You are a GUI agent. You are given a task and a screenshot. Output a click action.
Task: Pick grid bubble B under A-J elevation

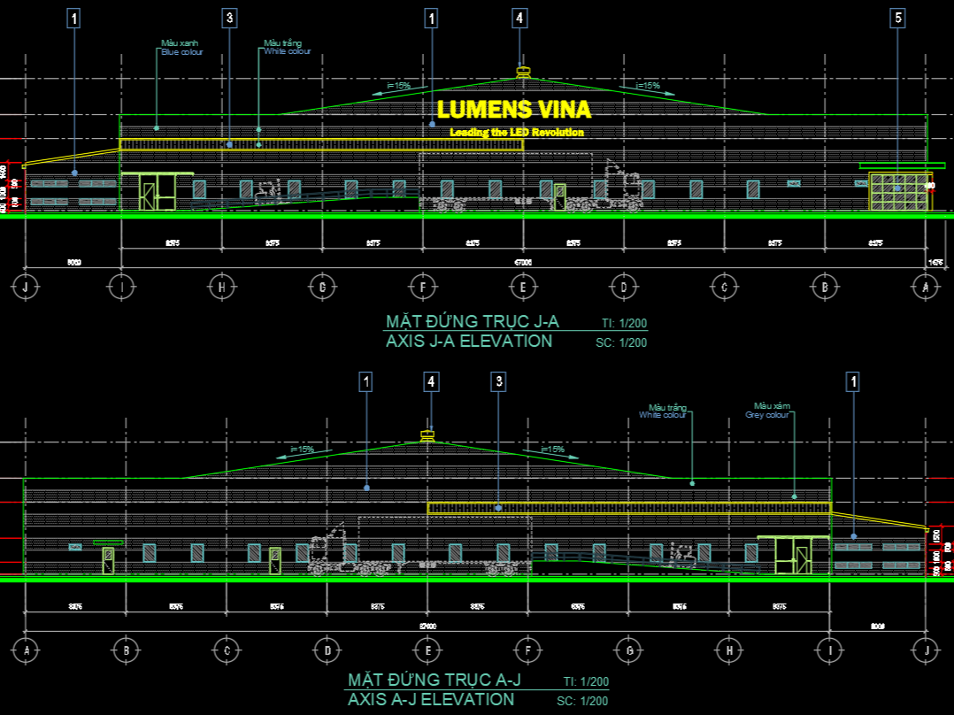[126, 650]
